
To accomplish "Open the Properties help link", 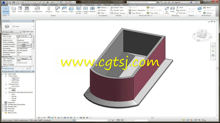I will click(x=8, y=68).
